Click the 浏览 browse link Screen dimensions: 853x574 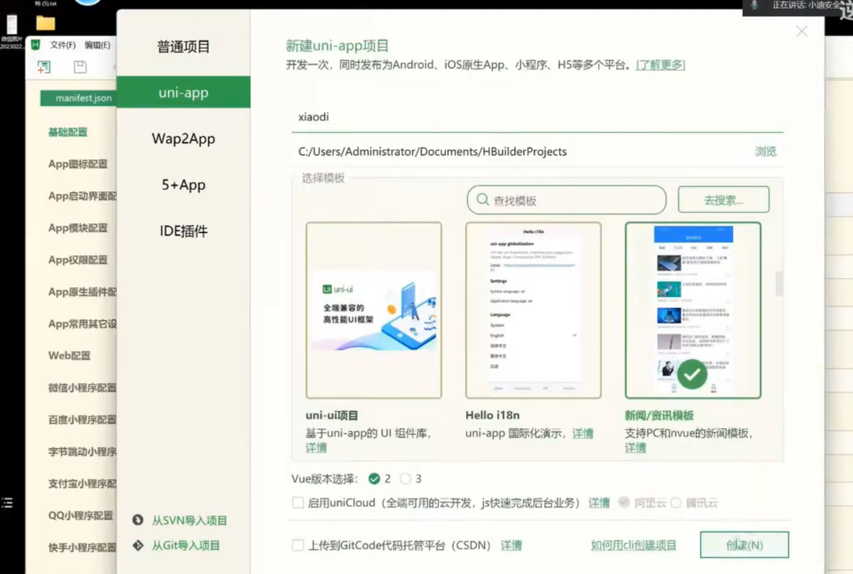pyautogui.click(x=765, y=152)
